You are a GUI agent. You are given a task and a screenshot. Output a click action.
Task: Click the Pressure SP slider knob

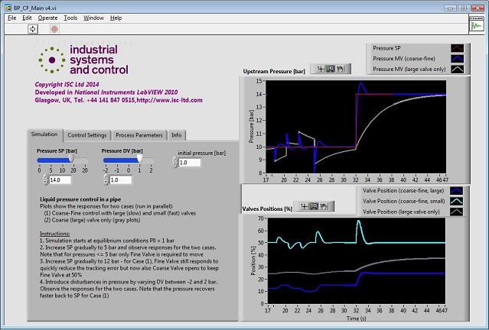point(71,158)
